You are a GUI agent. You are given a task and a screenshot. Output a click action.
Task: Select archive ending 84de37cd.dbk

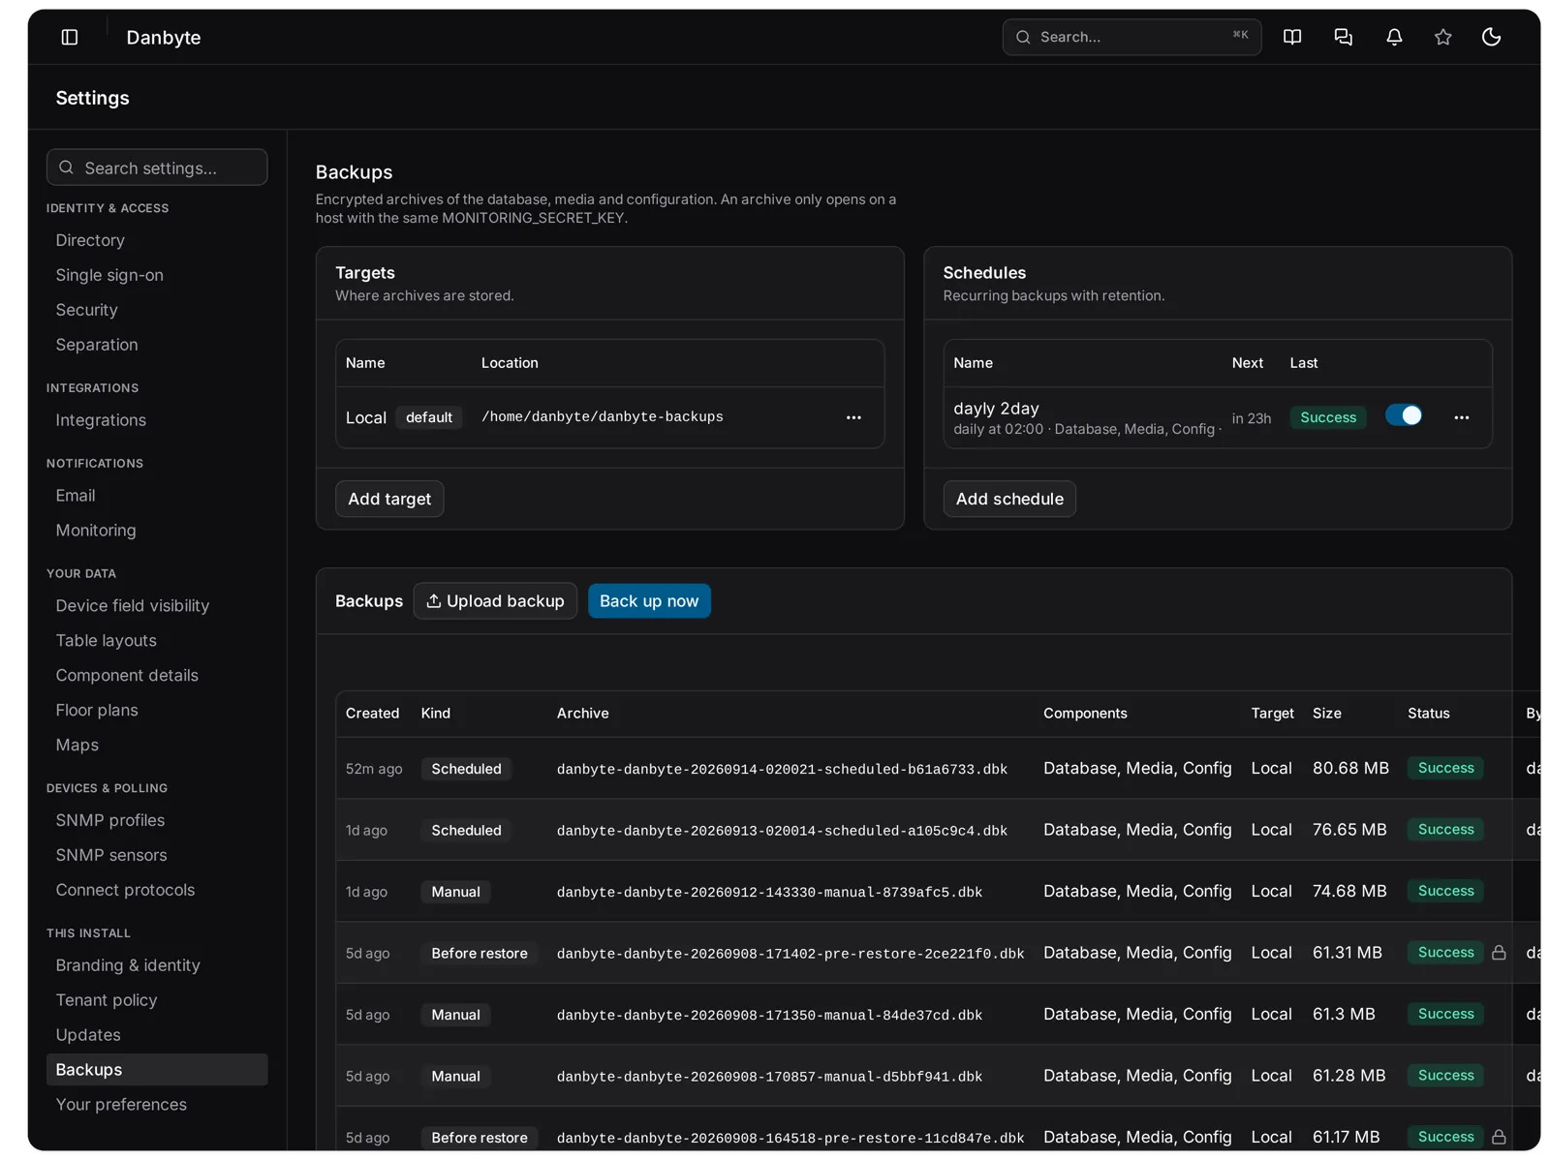tap(769, 1016)
